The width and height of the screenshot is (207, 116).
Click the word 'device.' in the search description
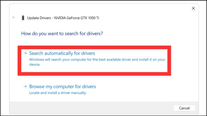pyautogui.click(x=35, y=65)
